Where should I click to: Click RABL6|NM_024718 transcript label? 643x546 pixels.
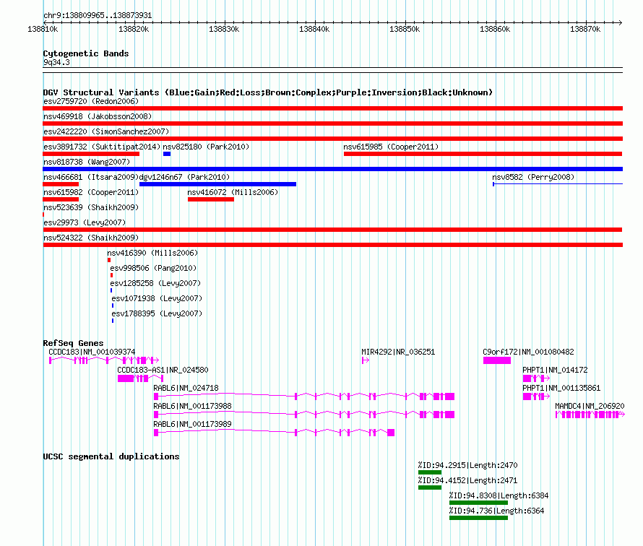(186, 388)
